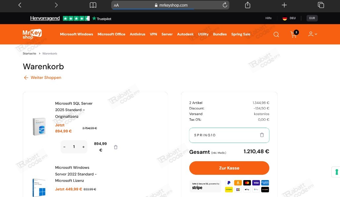The image size is (340, 197).
Task: Click the Trustpilot star rating
Action: pyautogui.click(x=76, y=19)
